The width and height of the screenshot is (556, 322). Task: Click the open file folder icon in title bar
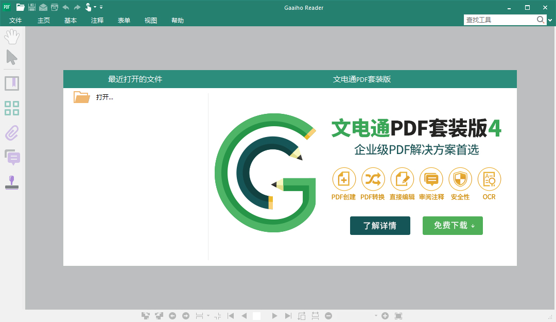point(20,7)
